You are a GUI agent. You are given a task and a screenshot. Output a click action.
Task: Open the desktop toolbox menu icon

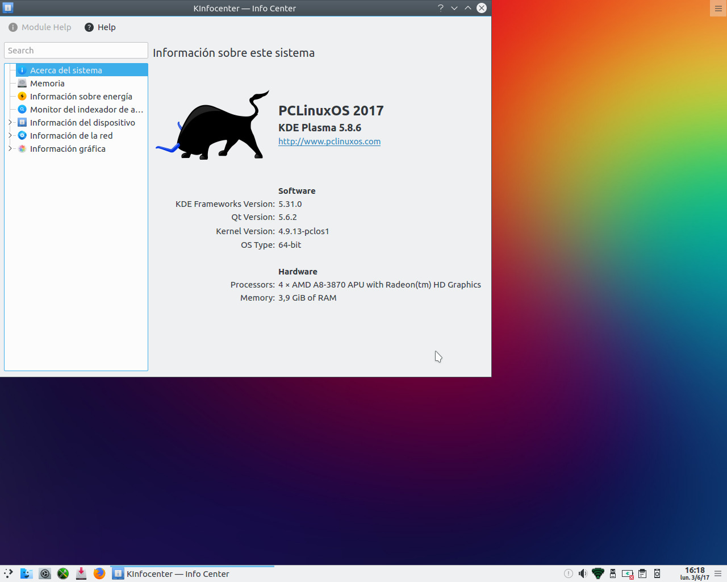coord(718,9)
